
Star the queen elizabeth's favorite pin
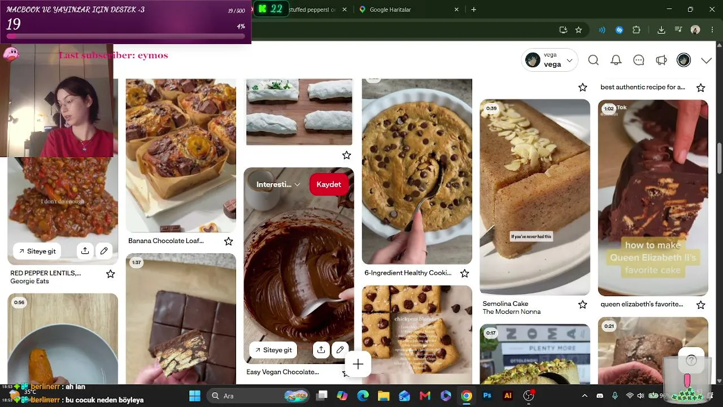tap(701, 305)
